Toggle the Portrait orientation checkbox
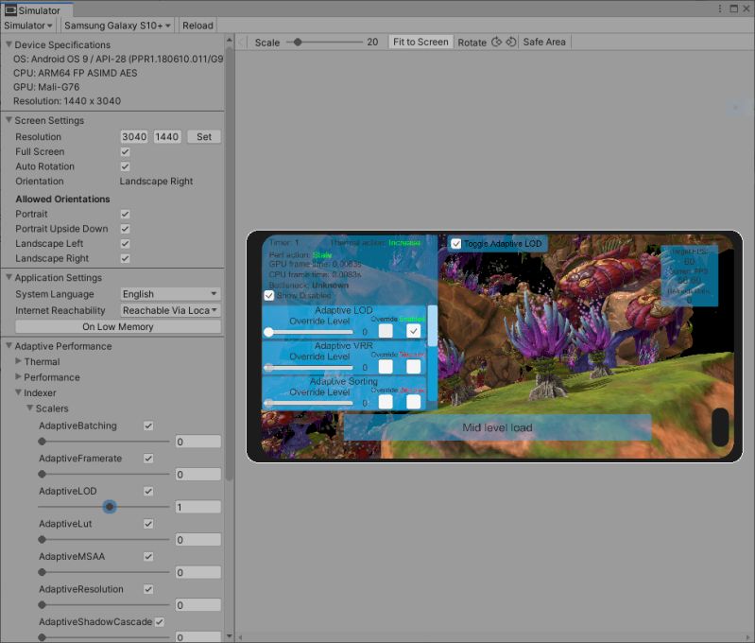This screenshot has height=643, width=755. pyautogui.click(x=125, y=214)
